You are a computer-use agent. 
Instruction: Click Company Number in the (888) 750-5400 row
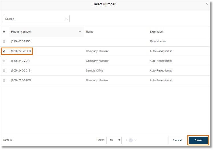(x=97, y=80)
